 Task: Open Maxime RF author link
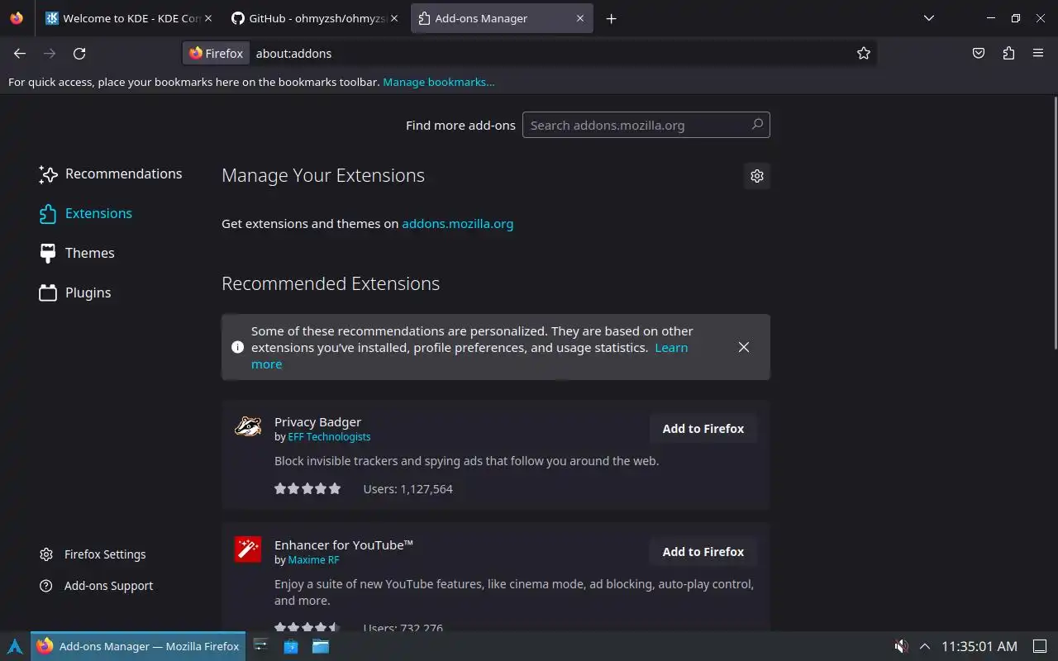313,559
